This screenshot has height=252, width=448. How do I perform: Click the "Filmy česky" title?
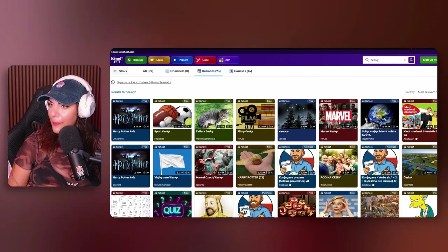click(245, 132)
